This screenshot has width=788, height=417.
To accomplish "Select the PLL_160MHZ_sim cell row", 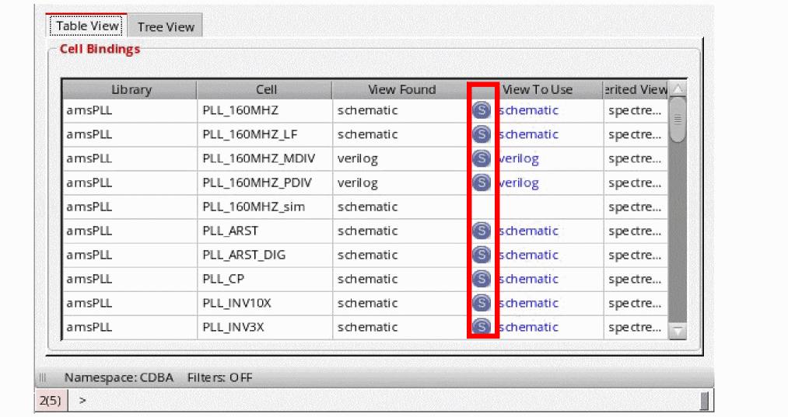I will pyautogui.click(x=366, y=207).
